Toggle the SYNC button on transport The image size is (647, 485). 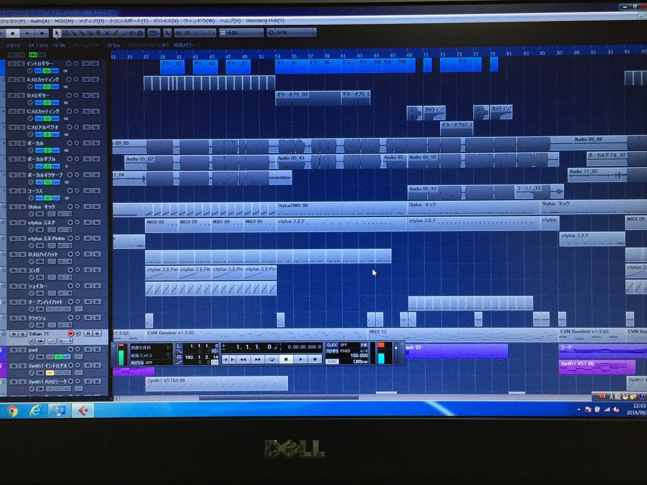pyautogui.click(x=332, y=361)
